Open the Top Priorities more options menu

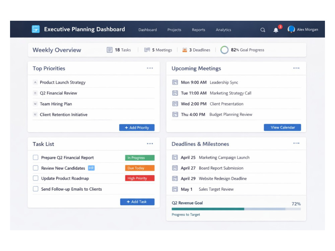(150, 68)
